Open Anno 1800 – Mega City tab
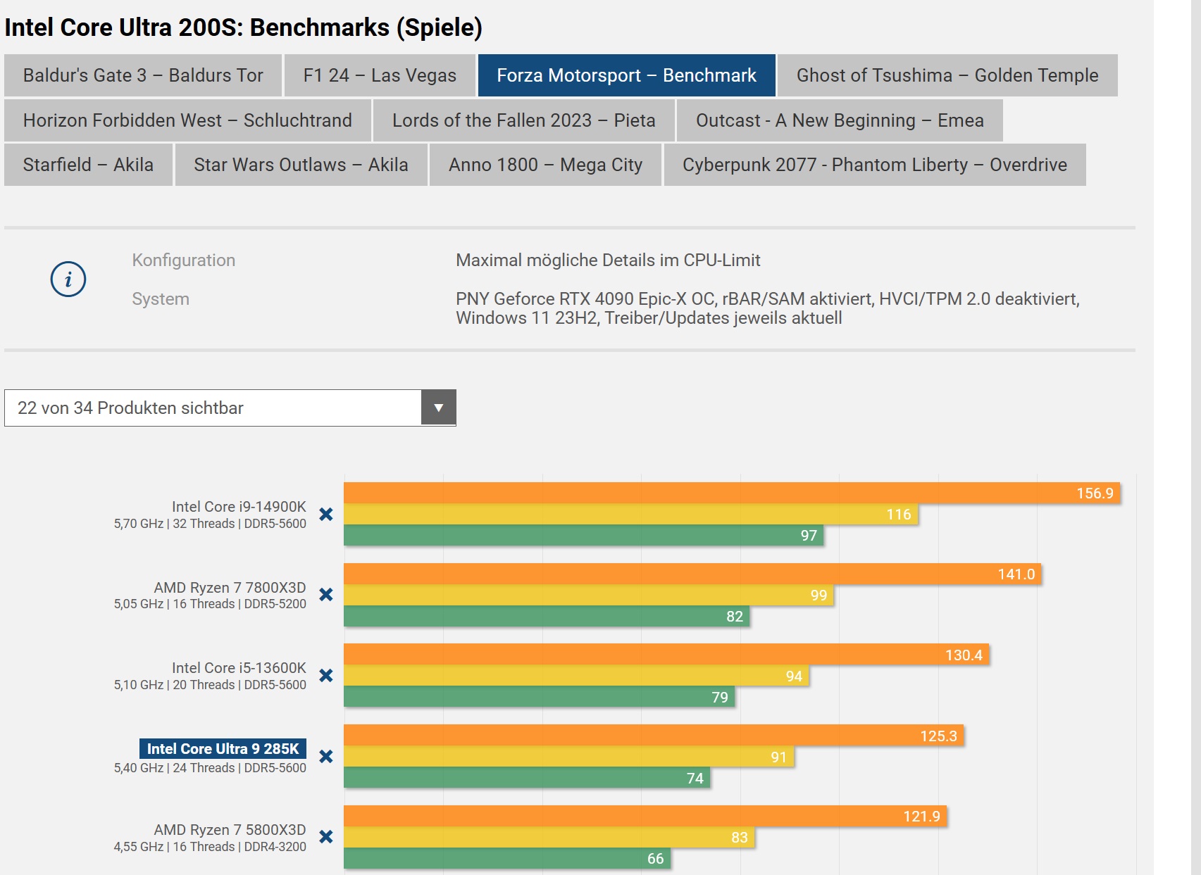The width and height of the screenshot is (1201, 875). [x=545, y=165]
